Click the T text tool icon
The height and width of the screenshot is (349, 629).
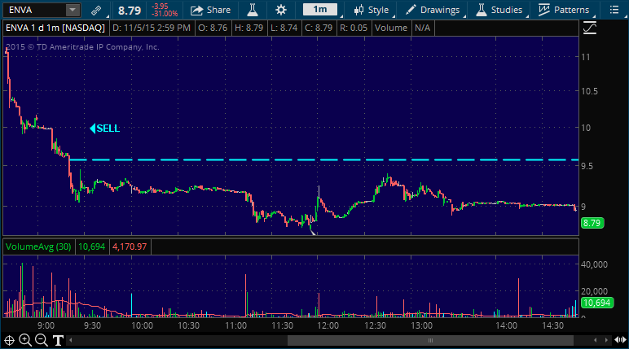click(x=58, y=341)
